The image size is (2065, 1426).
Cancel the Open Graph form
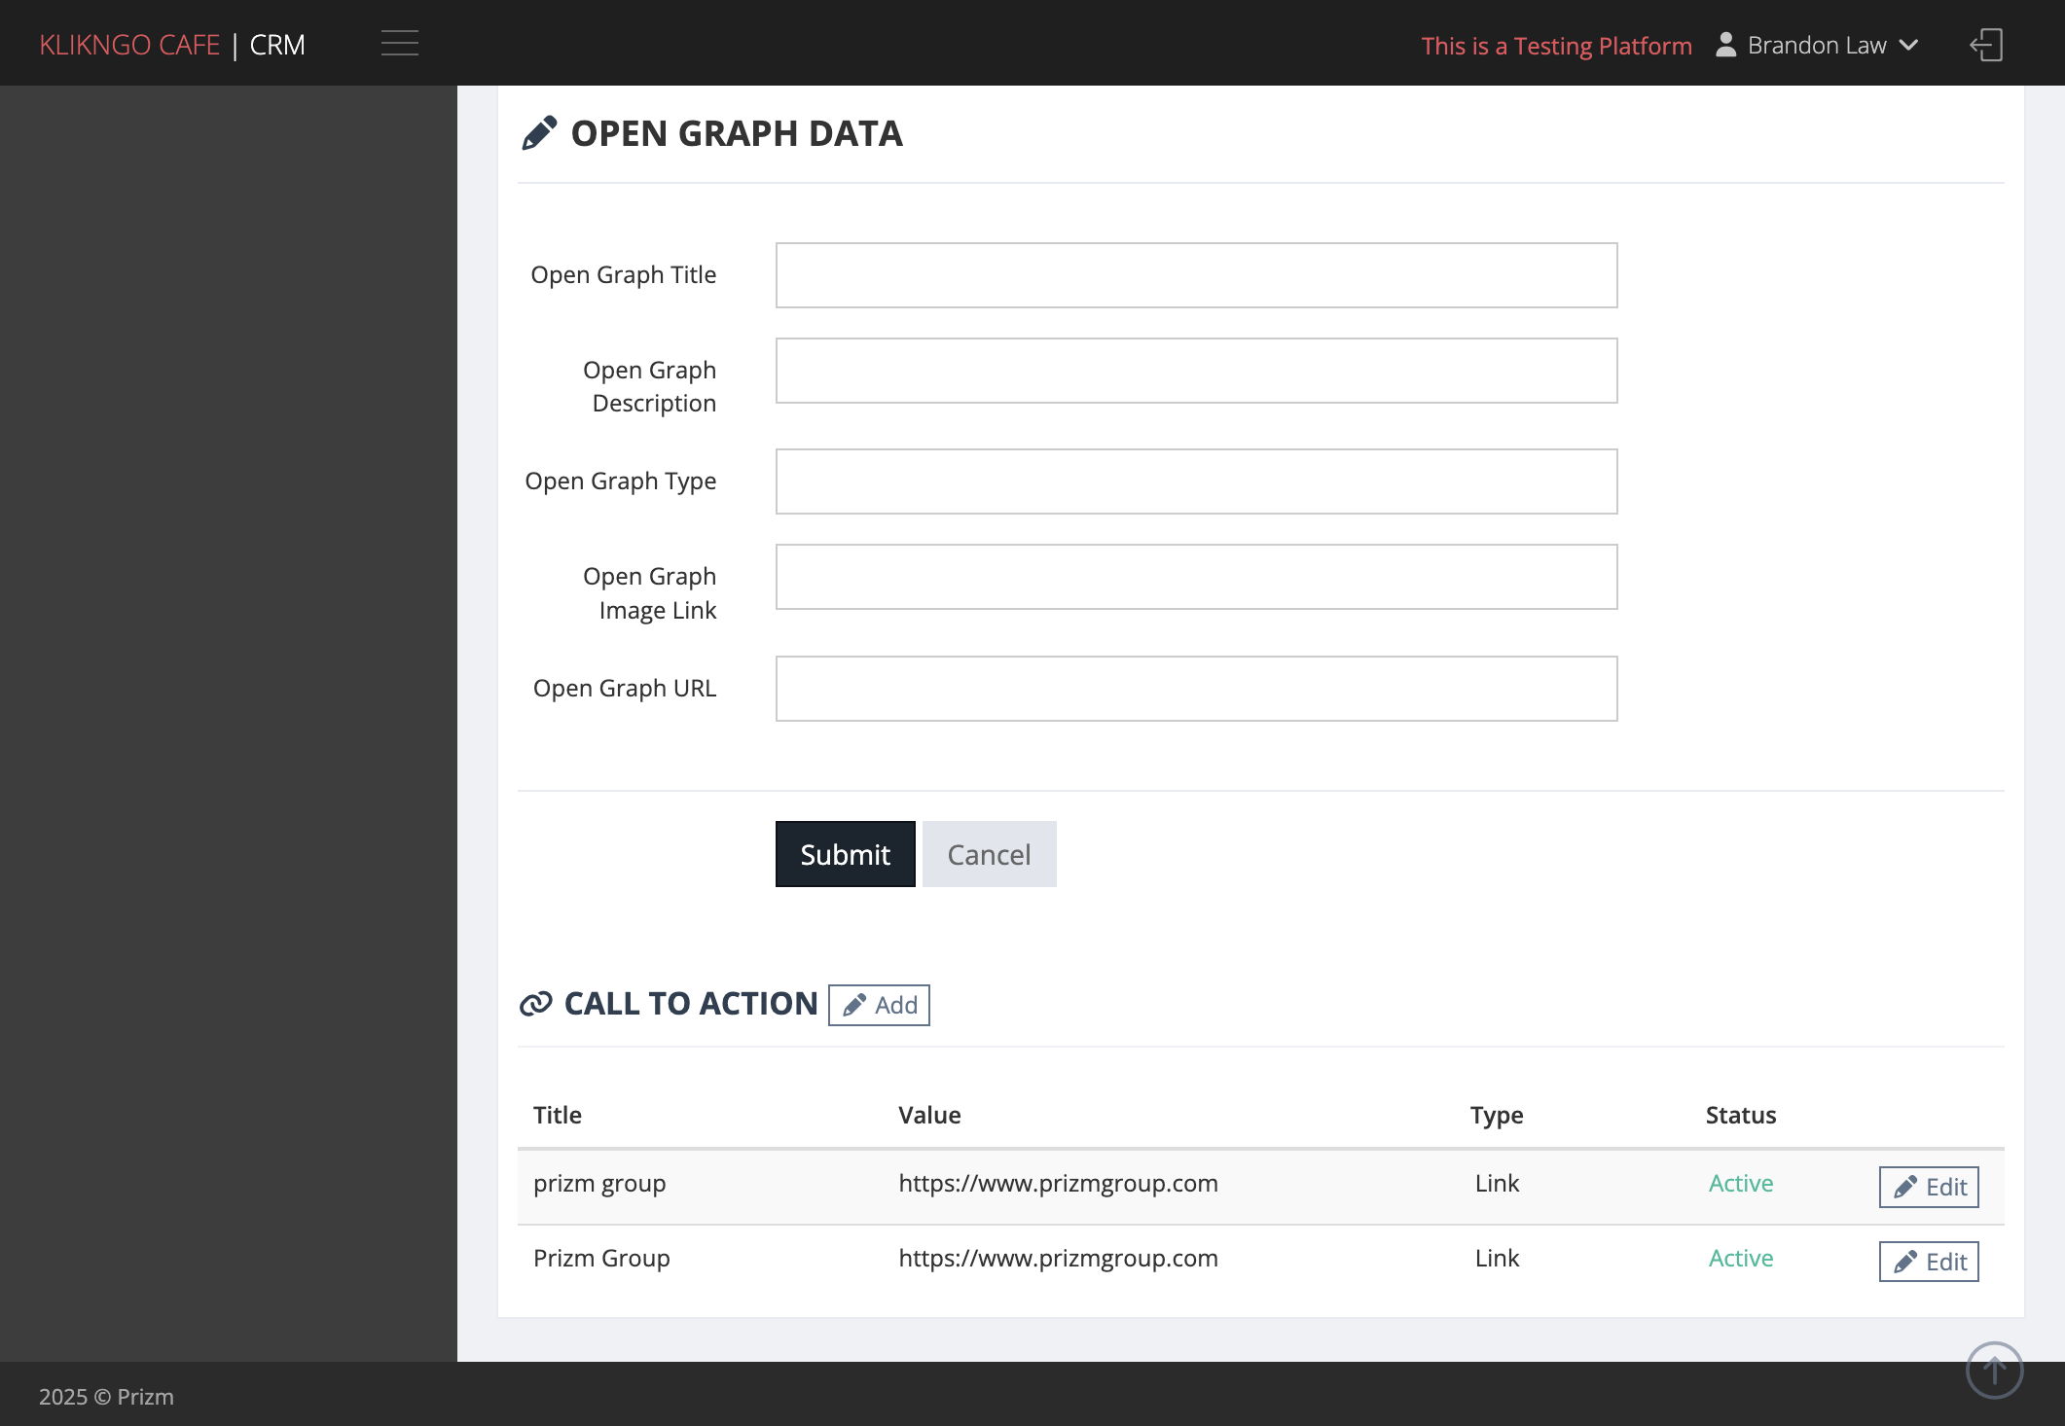989,854
